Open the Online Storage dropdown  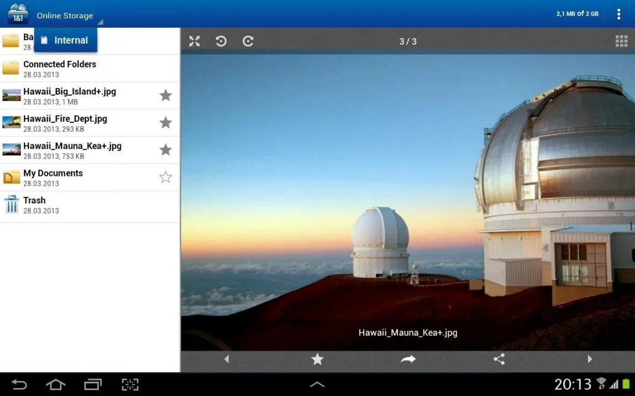[x=66, y=15]
